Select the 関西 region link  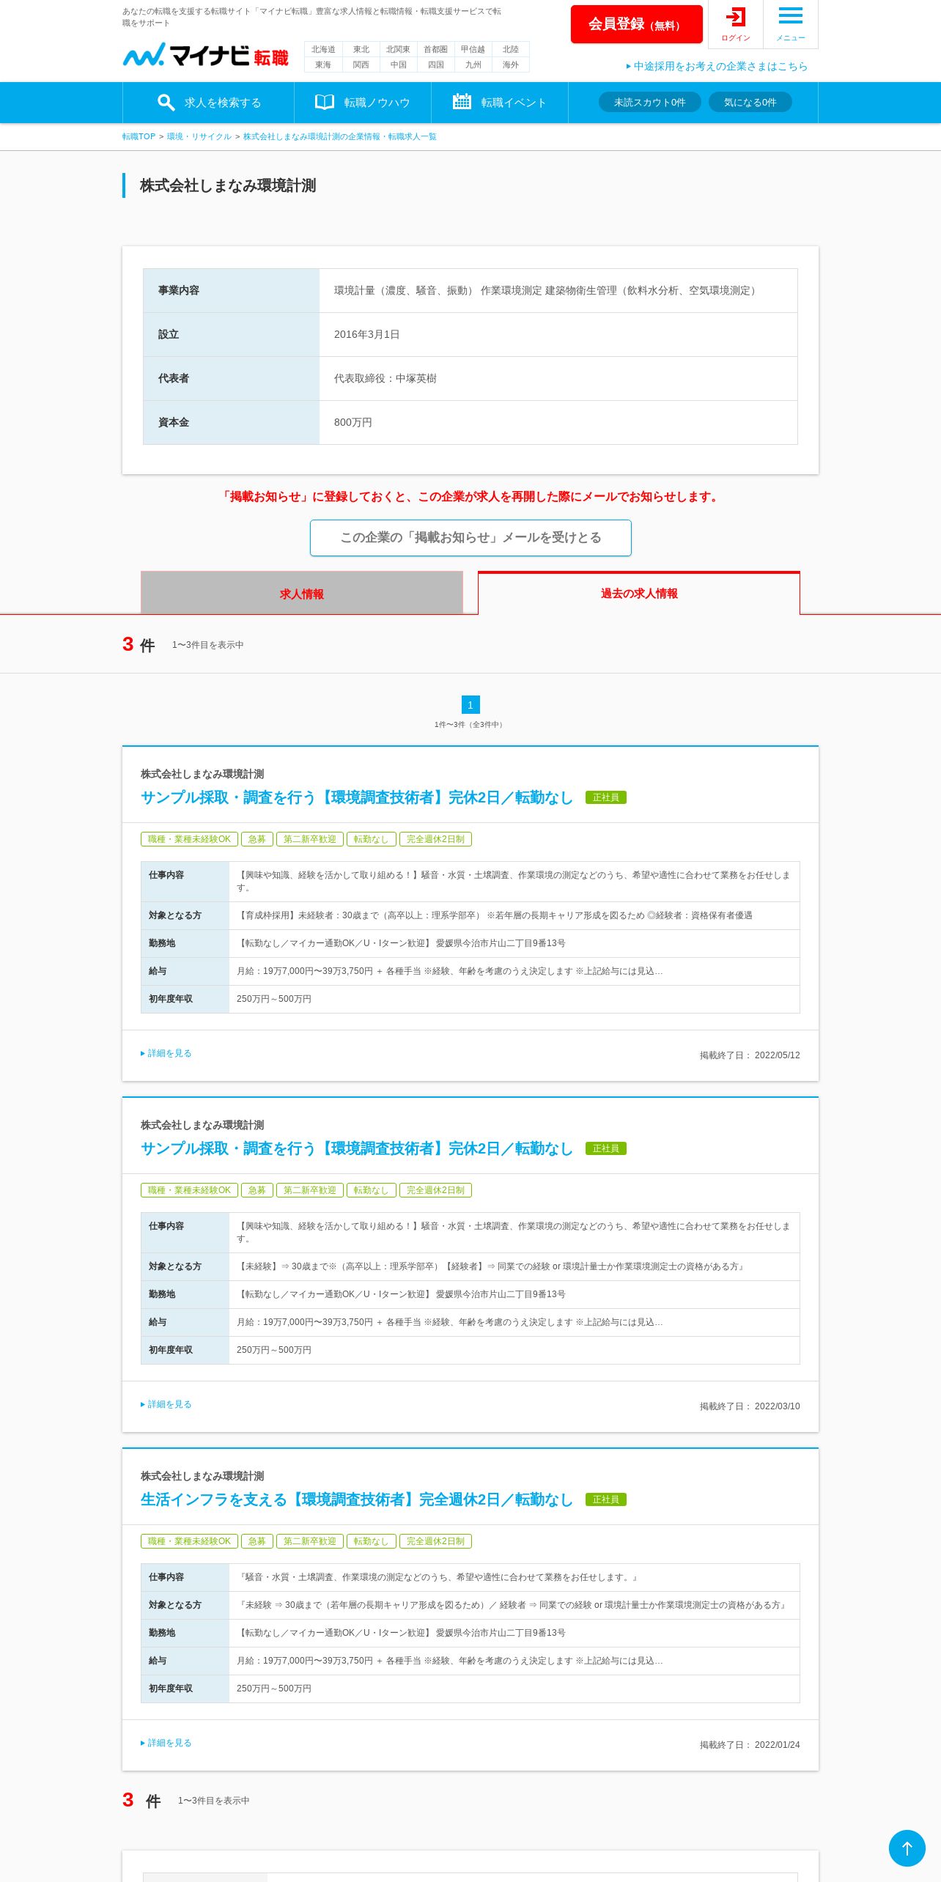[361, 64]
